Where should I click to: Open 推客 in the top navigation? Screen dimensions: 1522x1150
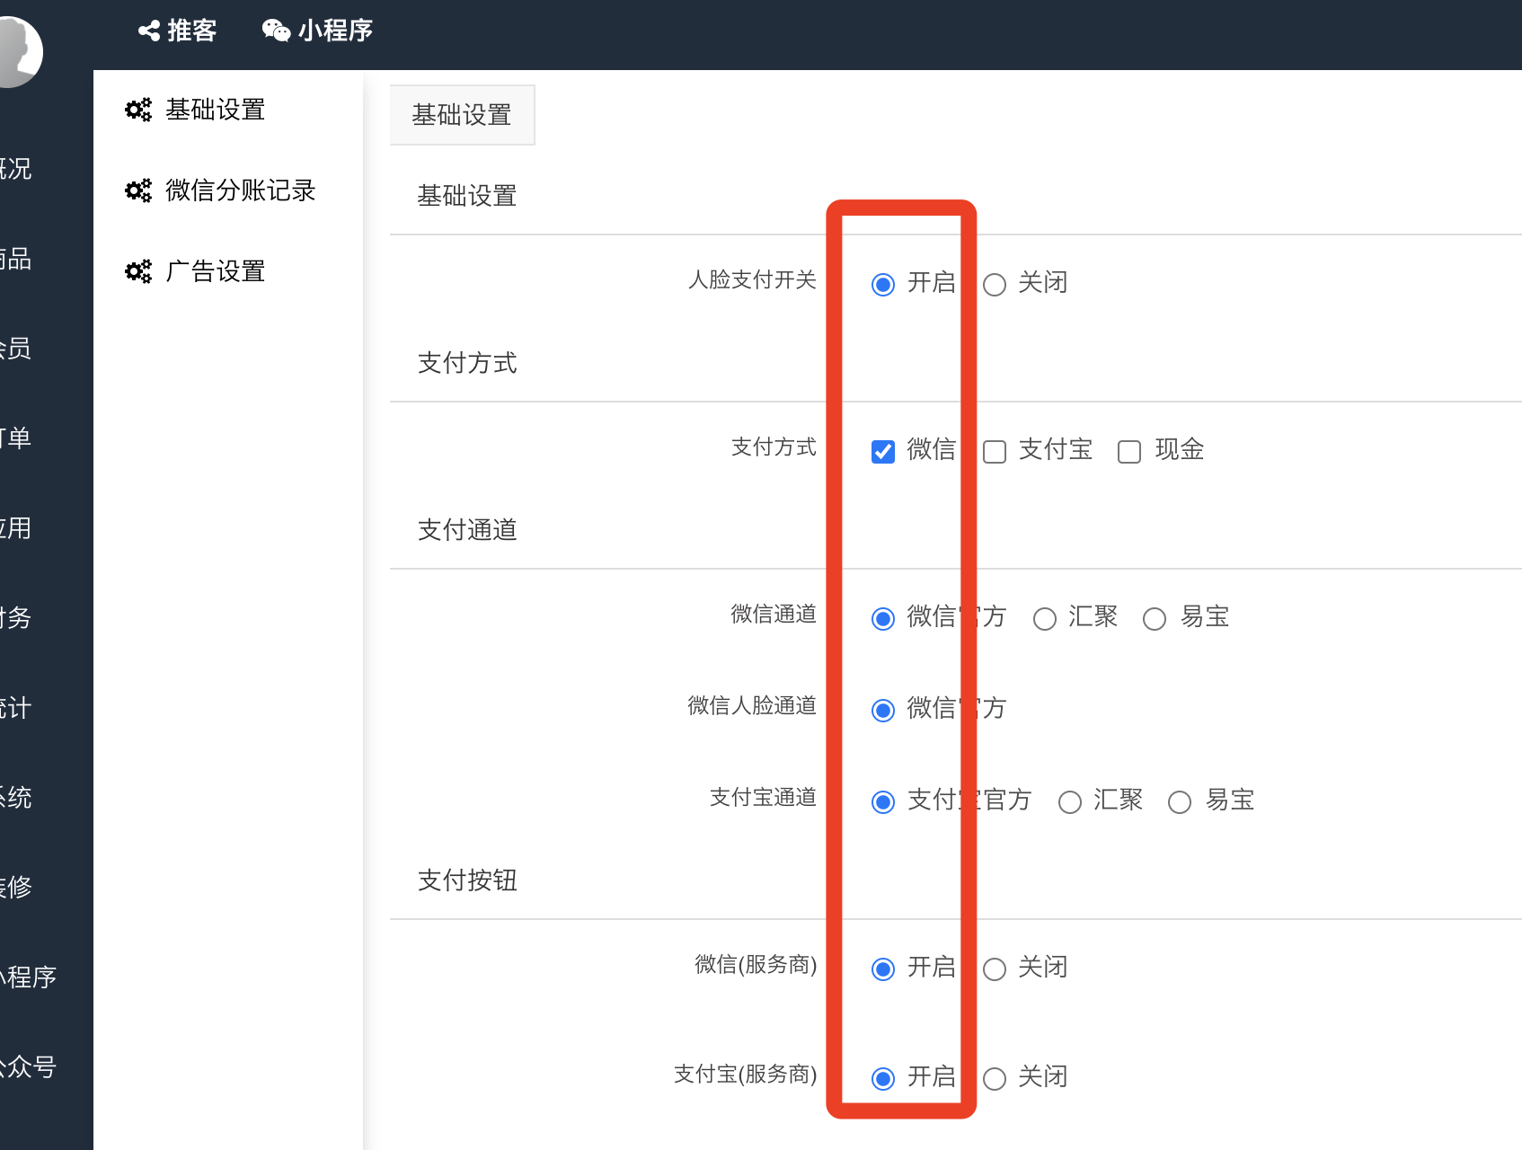(191, 31)
